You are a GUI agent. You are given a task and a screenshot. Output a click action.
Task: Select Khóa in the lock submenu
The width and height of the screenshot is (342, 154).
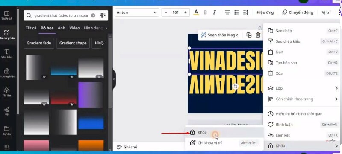point(224,132)
